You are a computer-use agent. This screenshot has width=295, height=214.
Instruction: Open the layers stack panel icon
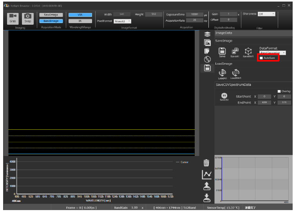click(207, 34)
